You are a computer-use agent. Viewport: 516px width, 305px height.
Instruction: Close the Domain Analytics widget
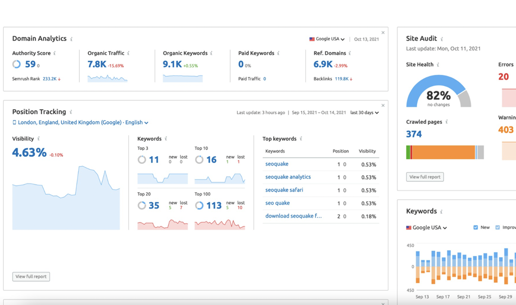[383, 33]
